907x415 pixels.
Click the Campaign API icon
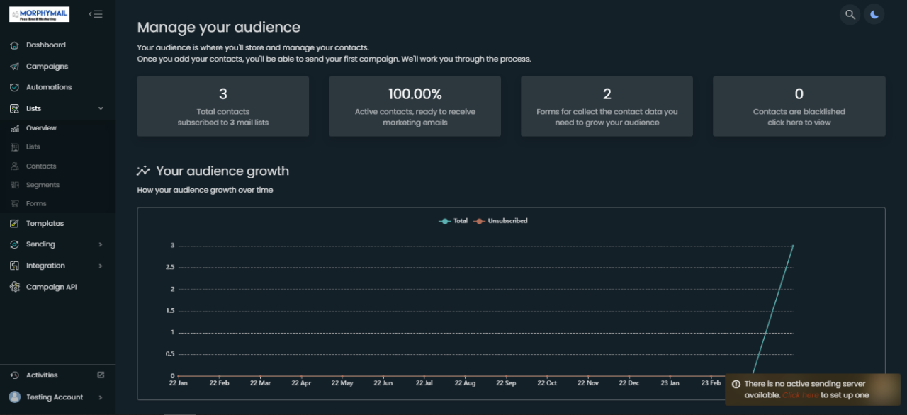(14, 288)
